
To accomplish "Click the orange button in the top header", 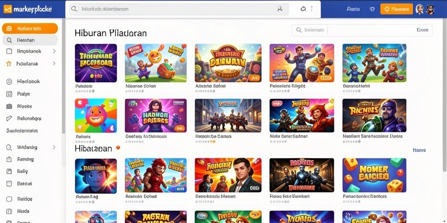I will 396,9.
